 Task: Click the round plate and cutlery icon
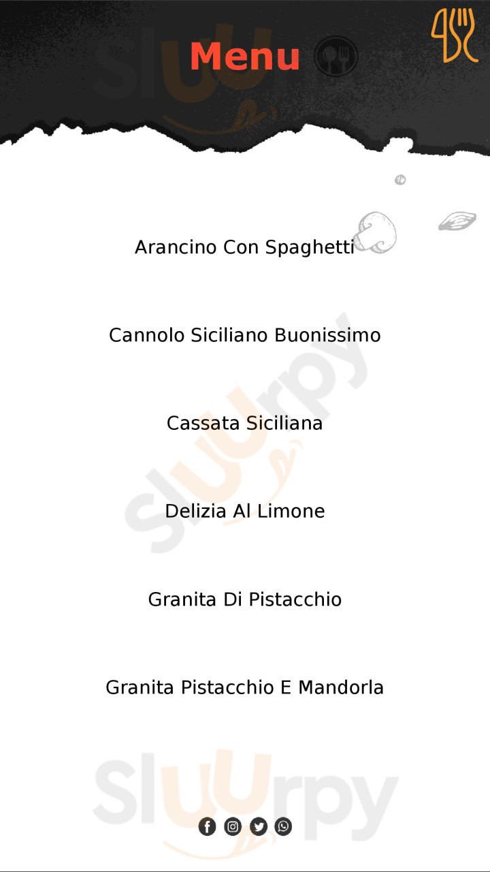coord(336,57)
